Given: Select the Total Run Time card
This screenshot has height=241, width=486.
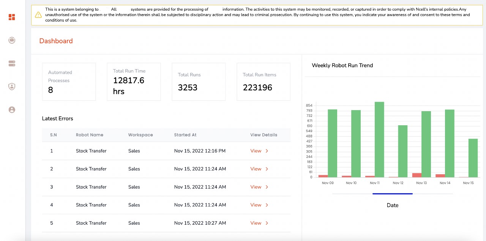Looking at the screenshot, I should pyautogui.click(x=134, y=82).
